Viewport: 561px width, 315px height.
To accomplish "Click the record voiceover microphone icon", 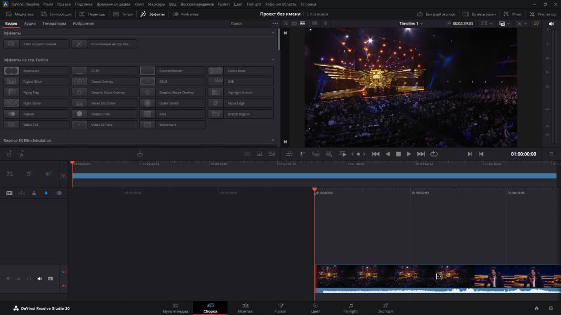I will pyautogui.click(x=302, y=154).
